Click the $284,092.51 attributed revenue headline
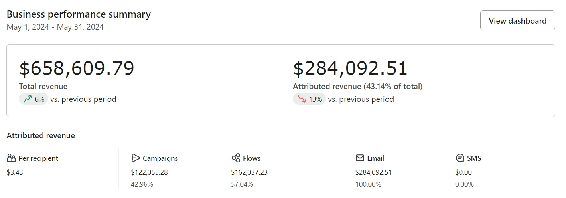This screenshot has width=566, height=198. [350, 69]
